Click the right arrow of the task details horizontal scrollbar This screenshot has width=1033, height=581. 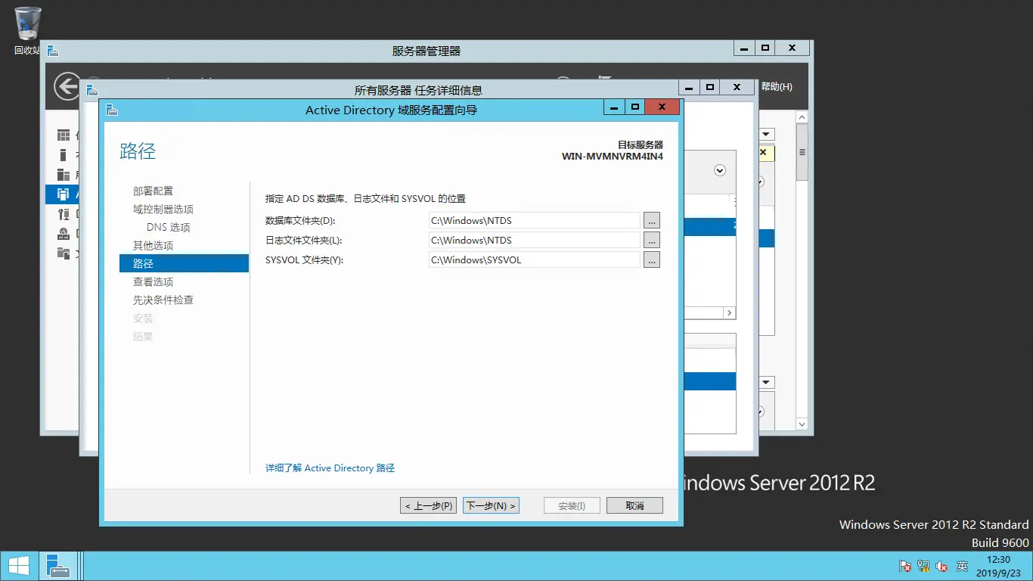(x=730, y=312)
